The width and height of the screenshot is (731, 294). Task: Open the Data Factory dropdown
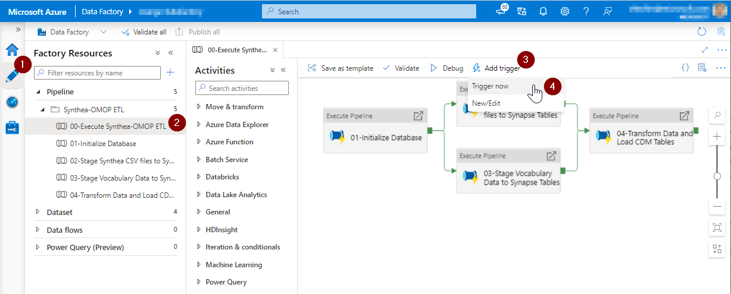(104, 32)
